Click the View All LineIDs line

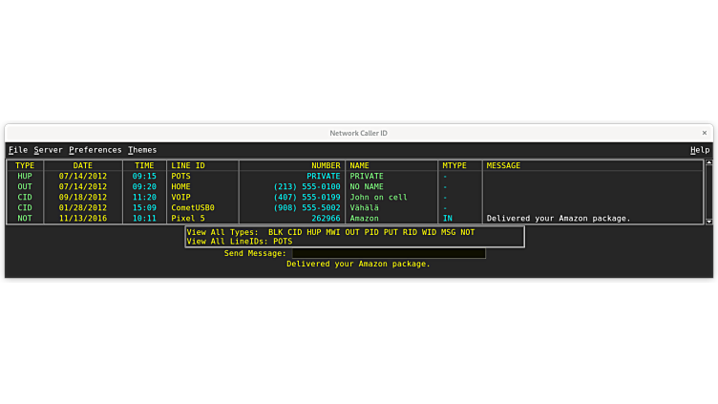(x=240, y=242)
